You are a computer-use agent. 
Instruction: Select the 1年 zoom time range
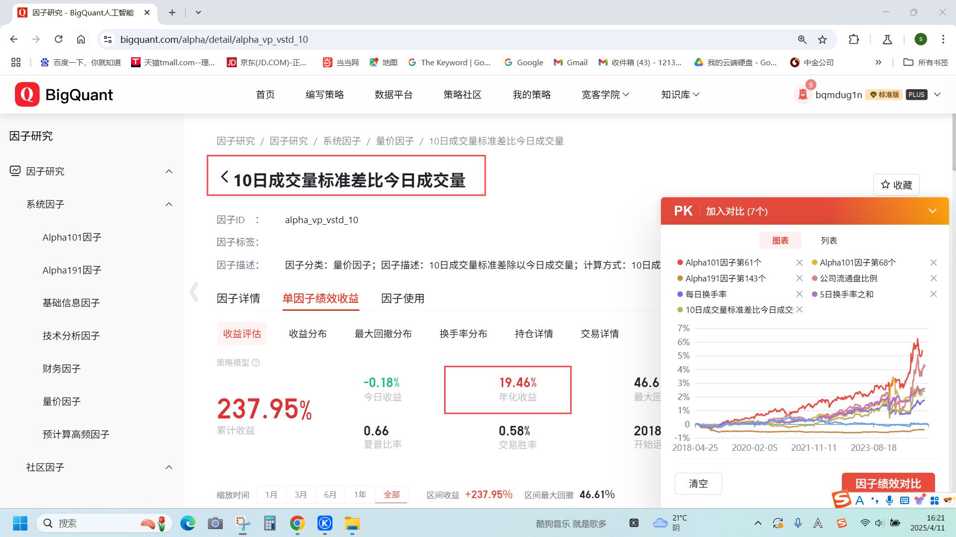point(360,495)
